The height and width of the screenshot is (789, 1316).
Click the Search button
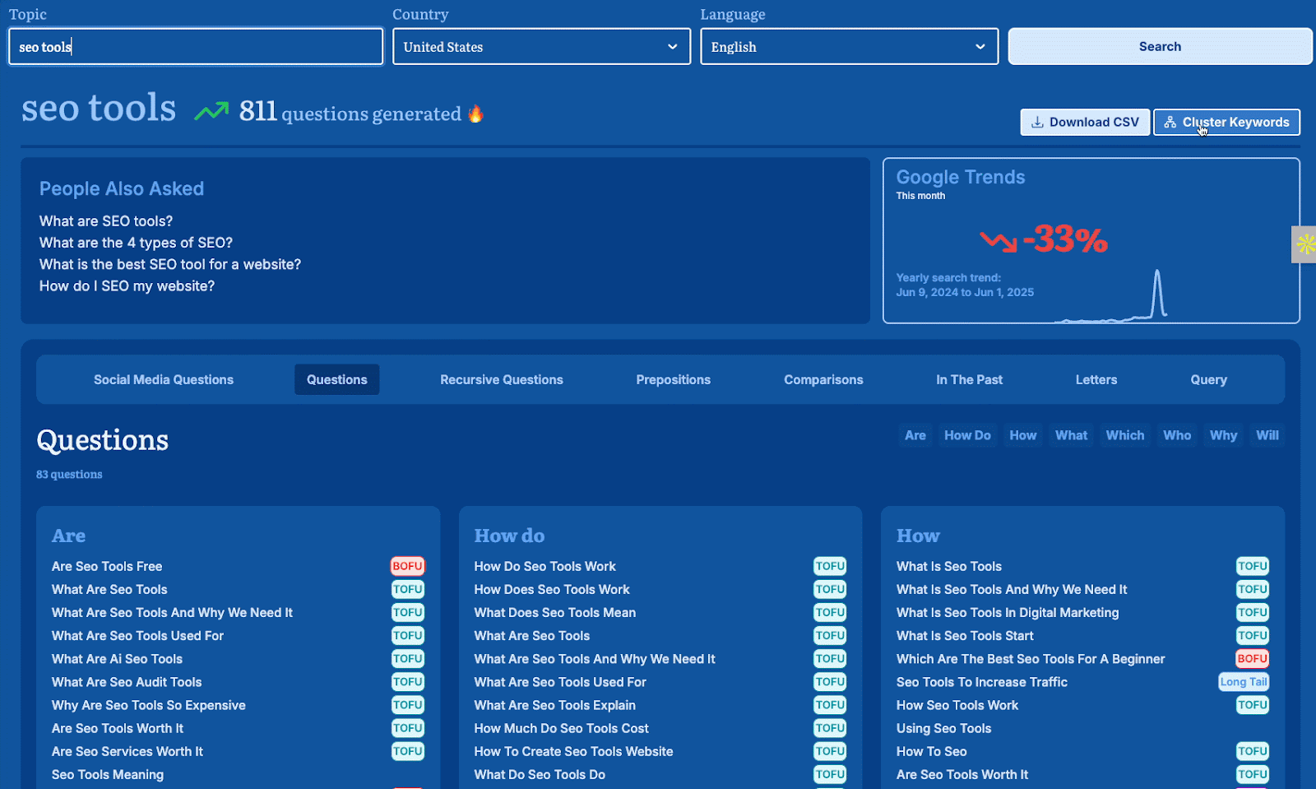(1160, 47)
